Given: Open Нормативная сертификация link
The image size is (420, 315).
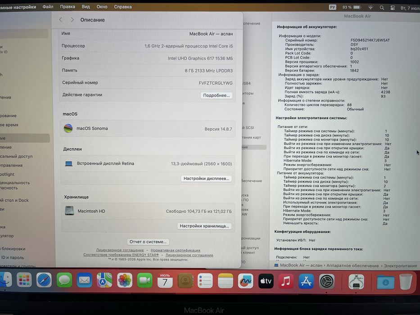Looking at the screenshot, I should click(x=176, y=250).
